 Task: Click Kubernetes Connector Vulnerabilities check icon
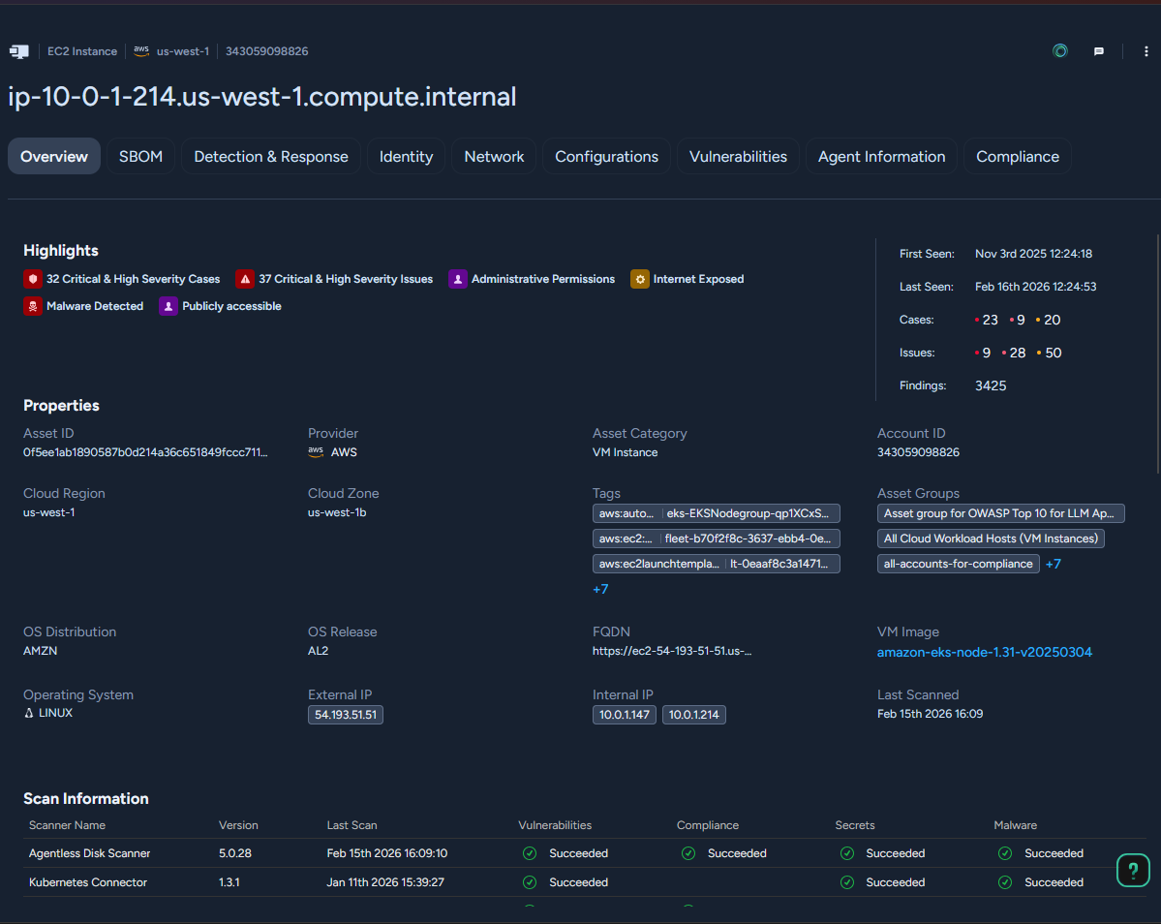[x=530, y=882]
